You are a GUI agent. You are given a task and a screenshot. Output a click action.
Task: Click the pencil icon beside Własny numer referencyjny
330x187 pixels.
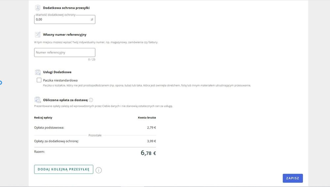tap(38, 35)
